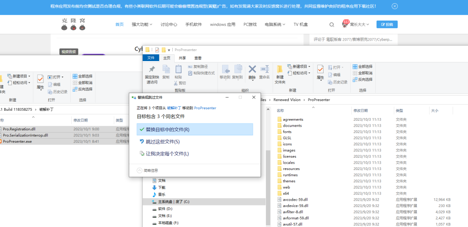Viewport: 468px width, 227px height.
Task: Click Pin to Quick Access in ProPresenter window
Action: (152, 75)
